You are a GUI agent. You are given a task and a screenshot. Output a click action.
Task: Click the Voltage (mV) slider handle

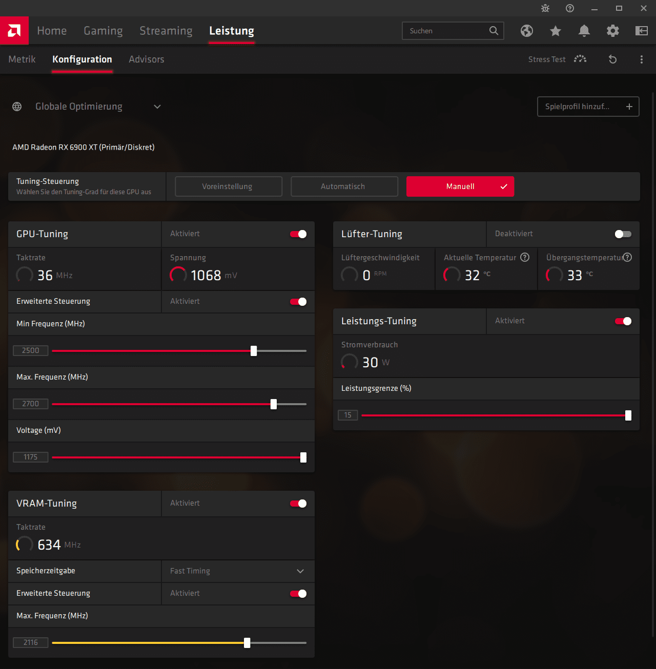(303, 457)
